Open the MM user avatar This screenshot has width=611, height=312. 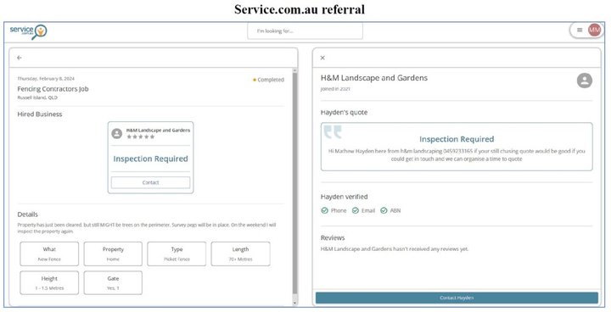click(594, 30)
